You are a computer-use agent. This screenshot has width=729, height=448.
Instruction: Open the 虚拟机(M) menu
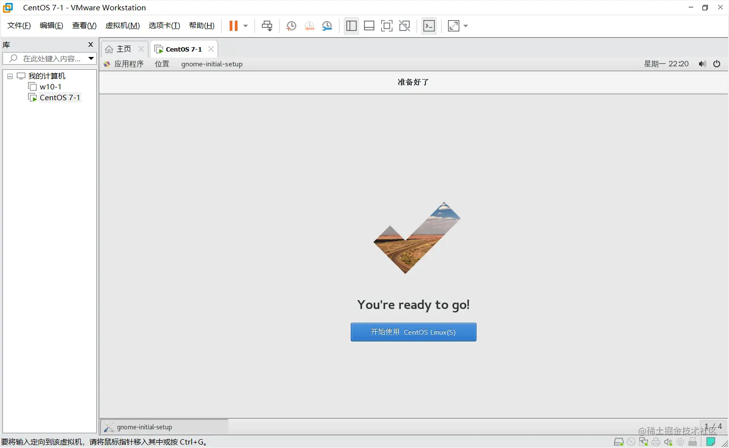coord(123,26)
